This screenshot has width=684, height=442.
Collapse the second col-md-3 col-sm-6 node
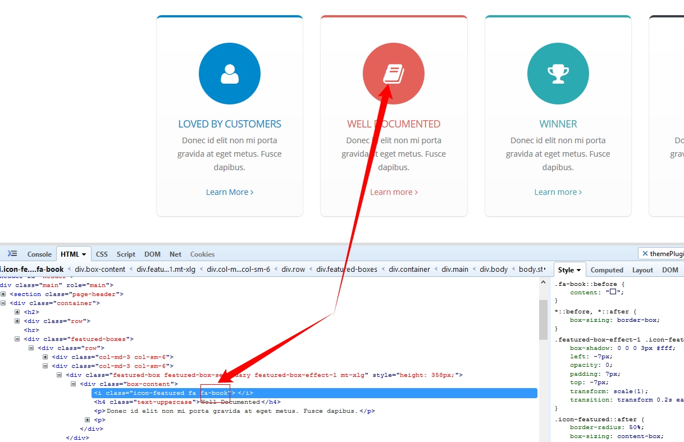pyautogui.click(x=45, y=366)
